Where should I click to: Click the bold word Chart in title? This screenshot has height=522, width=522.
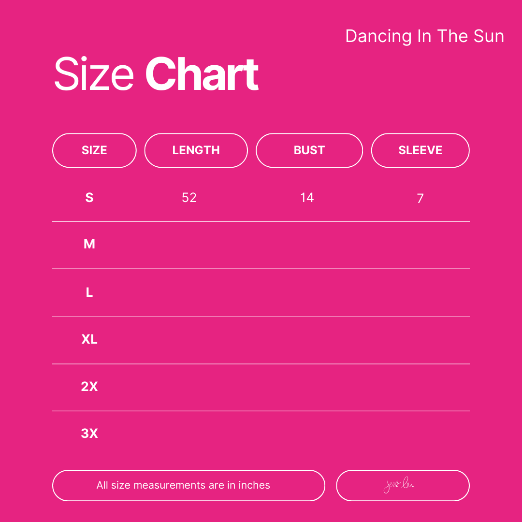tap(202, 74)
